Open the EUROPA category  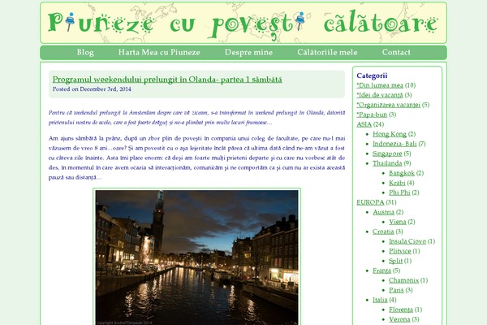point(370,202)
